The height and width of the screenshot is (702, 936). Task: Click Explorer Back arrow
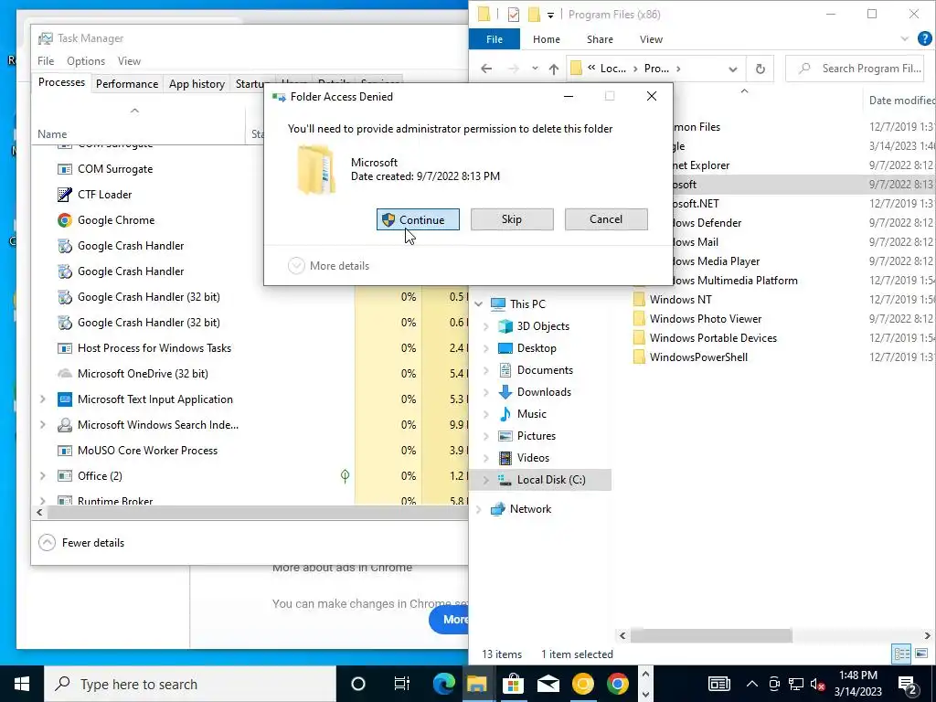click(486, 69)
